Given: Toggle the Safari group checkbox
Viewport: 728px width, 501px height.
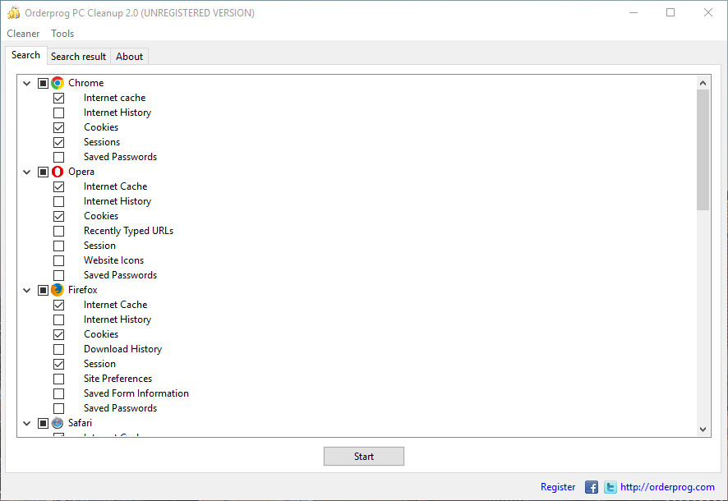Looking at the screenshot, I should pyautogui.click(x=43, y=423).
